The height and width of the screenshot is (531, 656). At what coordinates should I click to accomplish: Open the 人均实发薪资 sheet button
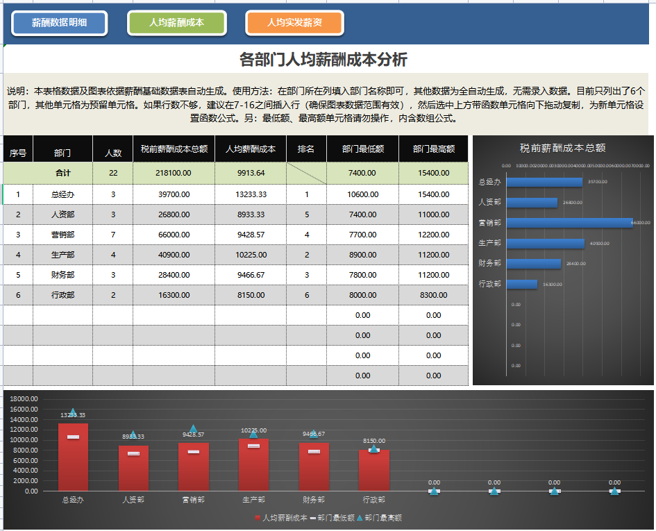pyautogui.click(x=294, y=23)
